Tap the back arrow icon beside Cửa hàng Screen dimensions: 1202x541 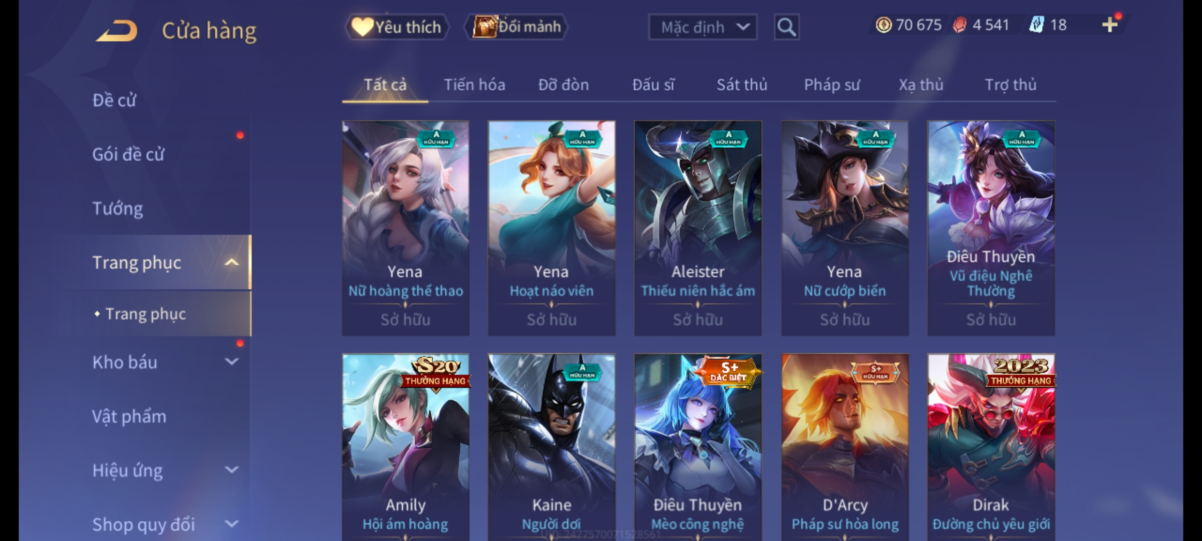[x=118, y=31]
